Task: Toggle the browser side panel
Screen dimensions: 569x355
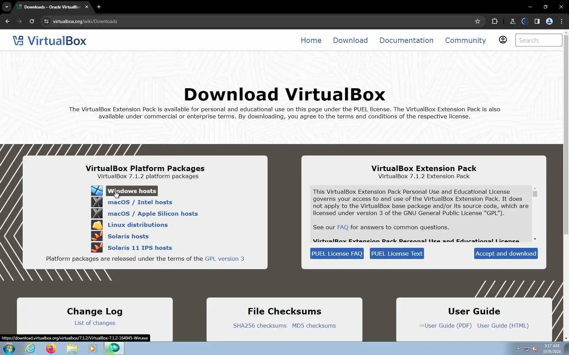Action: [537, 21]
